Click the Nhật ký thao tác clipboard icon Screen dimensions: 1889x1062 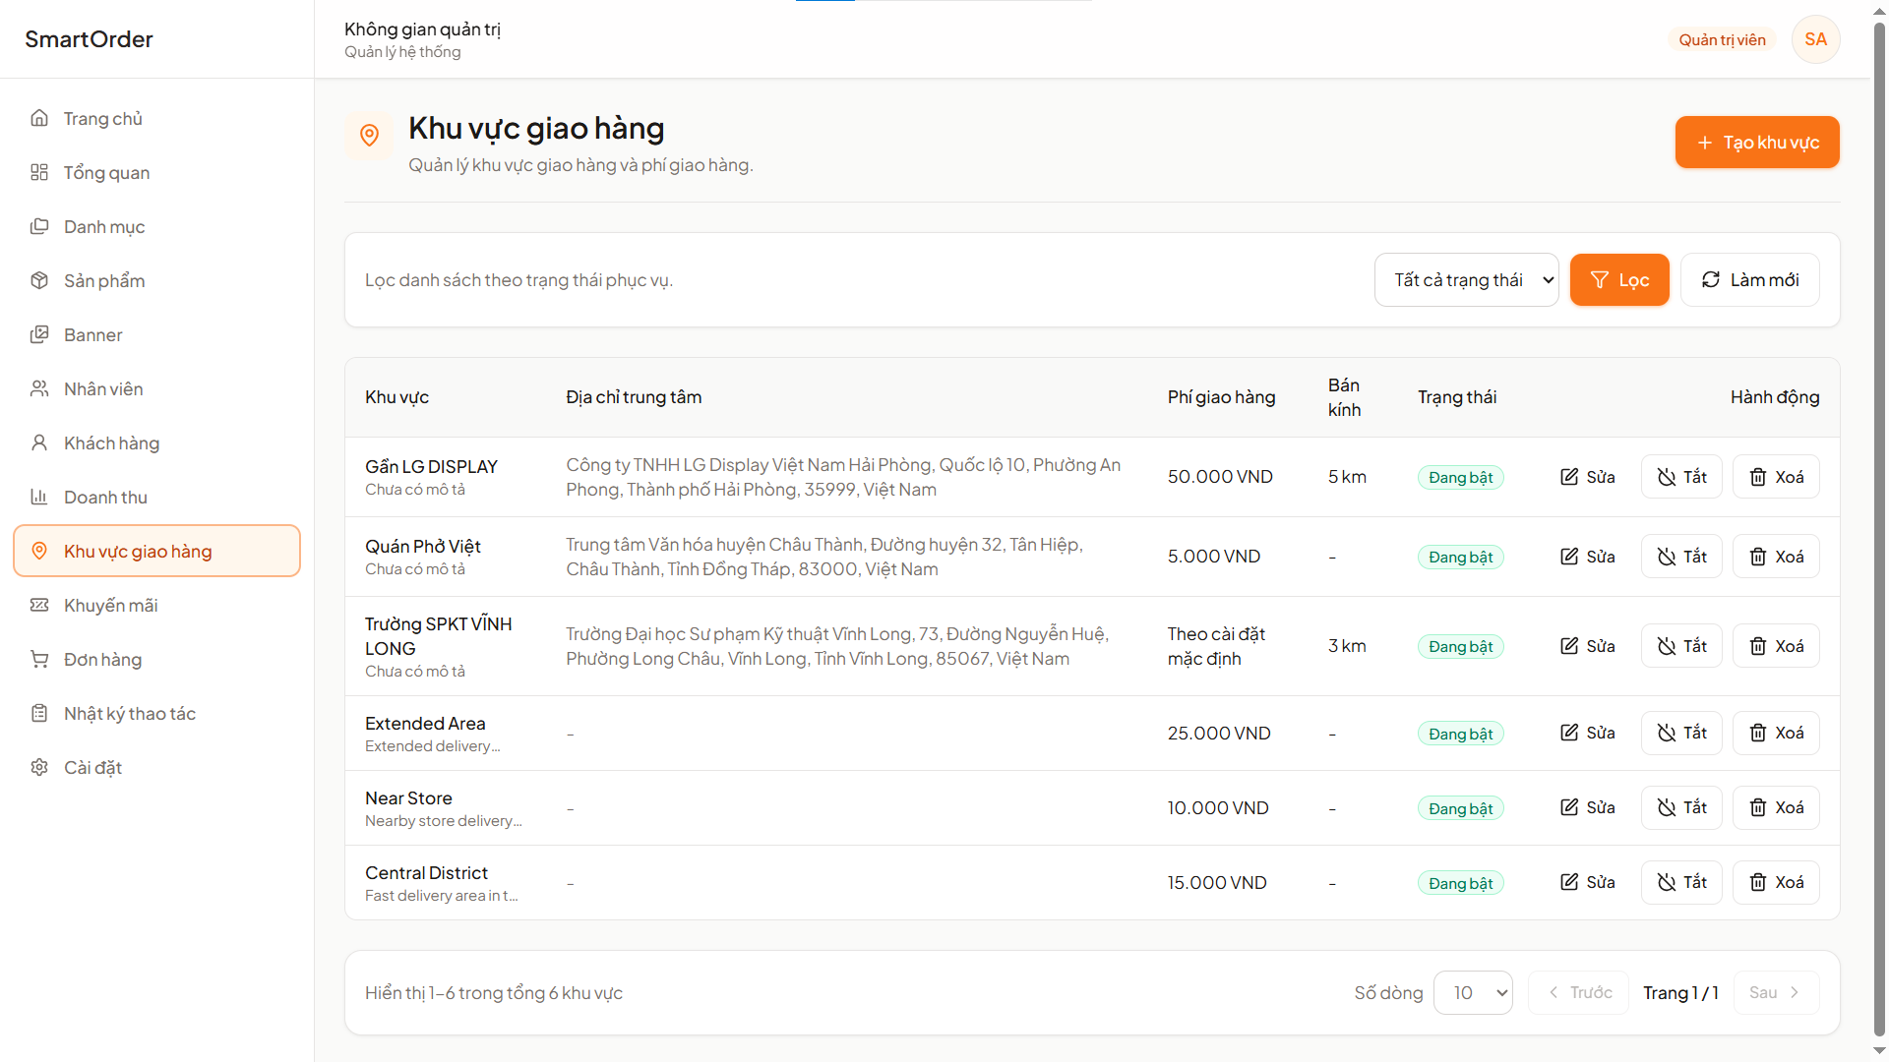click(39, 713)
